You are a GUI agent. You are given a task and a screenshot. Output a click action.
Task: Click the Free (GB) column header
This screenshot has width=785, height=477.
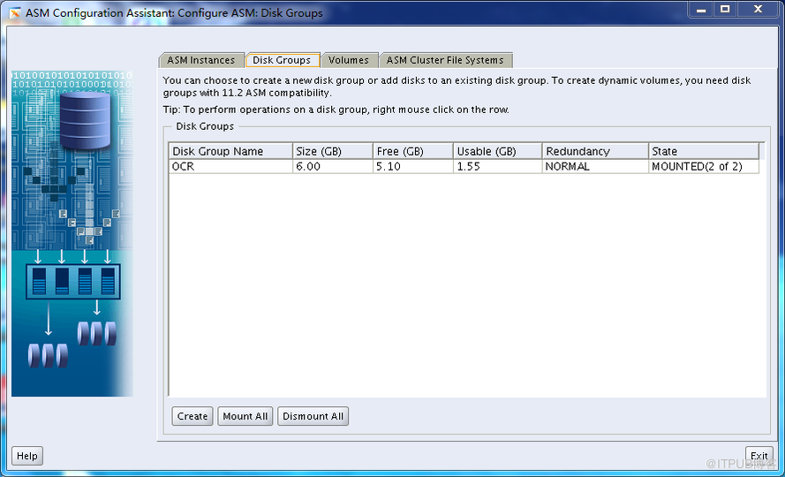coord(411,151)
